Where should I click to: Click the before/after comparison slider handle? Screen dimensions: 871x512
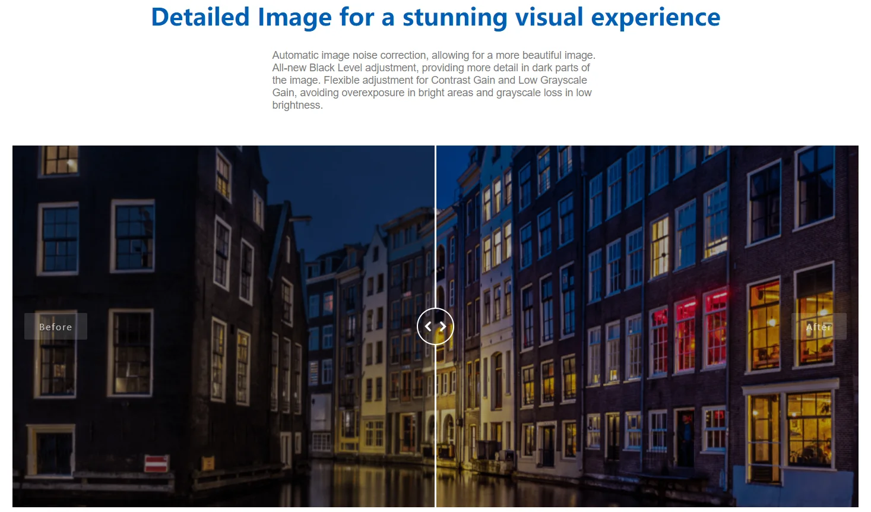[x=435, y=326]
